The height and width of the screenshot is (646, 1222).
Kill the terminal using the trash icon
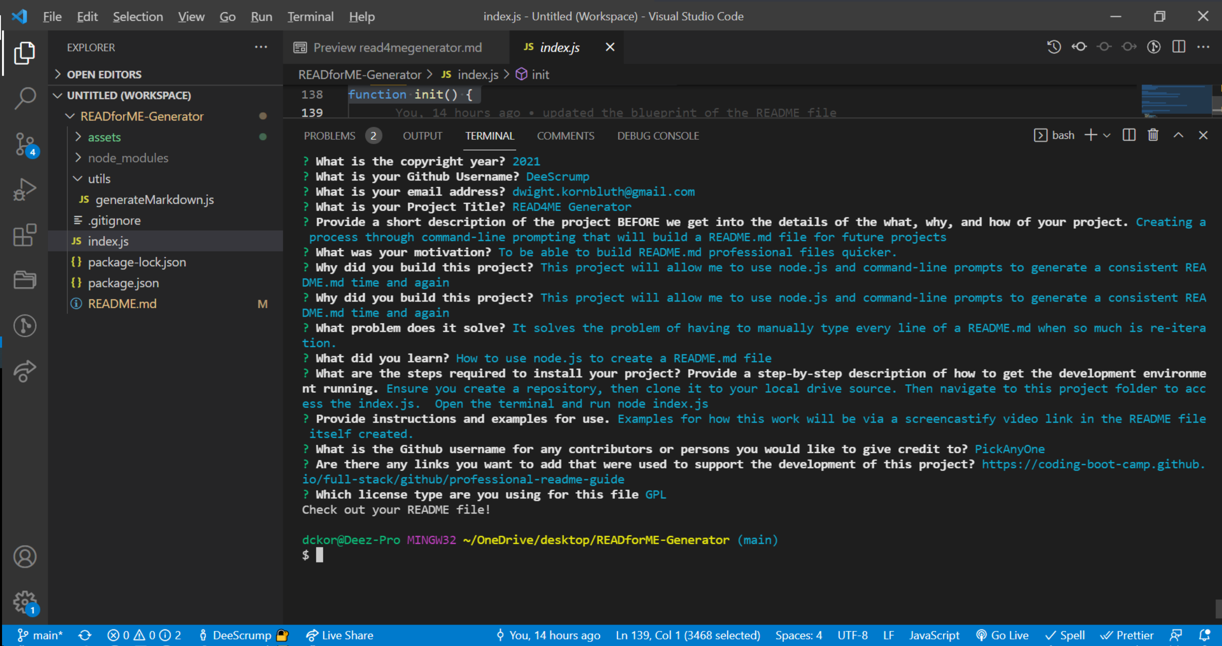tap(1153, 135)
